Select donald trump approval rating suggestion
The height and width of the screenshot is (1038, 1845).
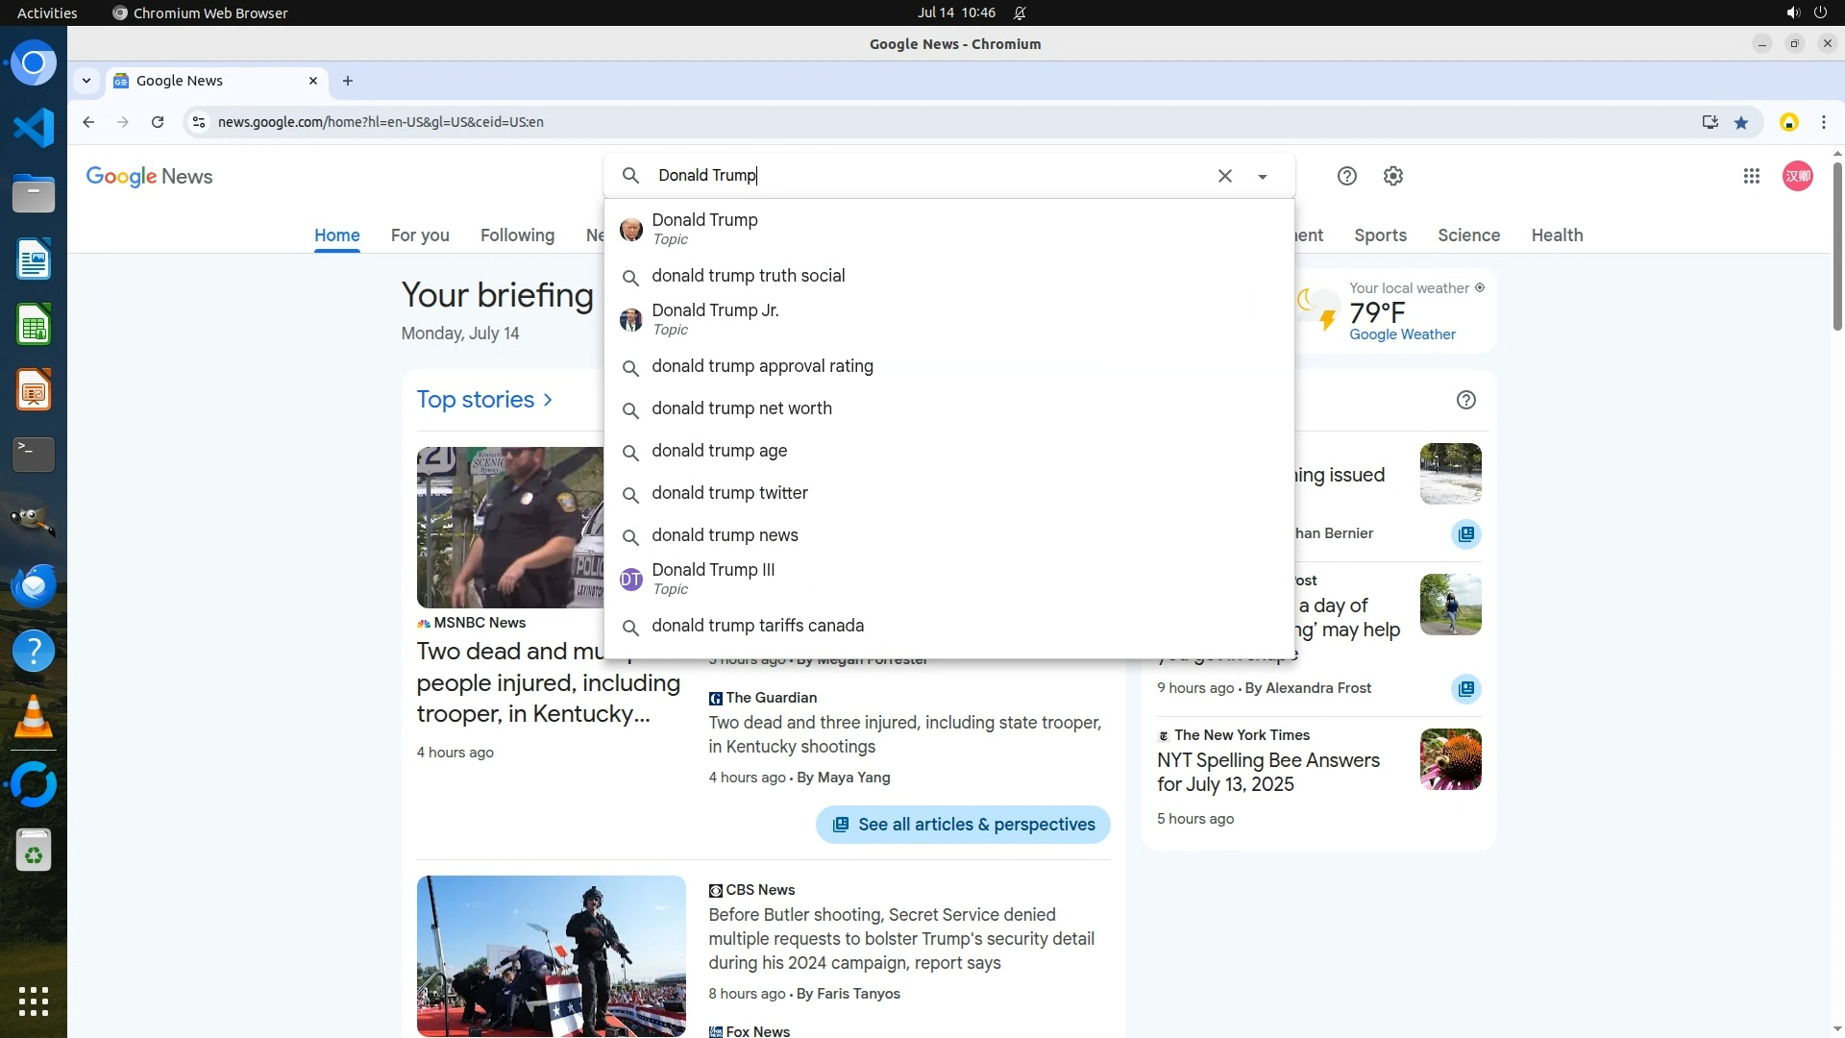[762, 366]
